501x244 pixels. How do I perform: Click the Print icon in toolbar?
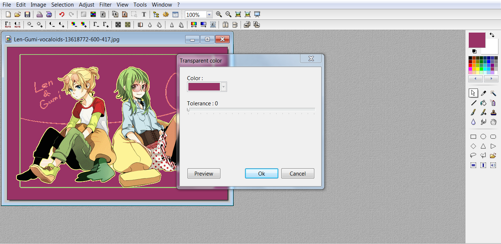tap(39, 14)
